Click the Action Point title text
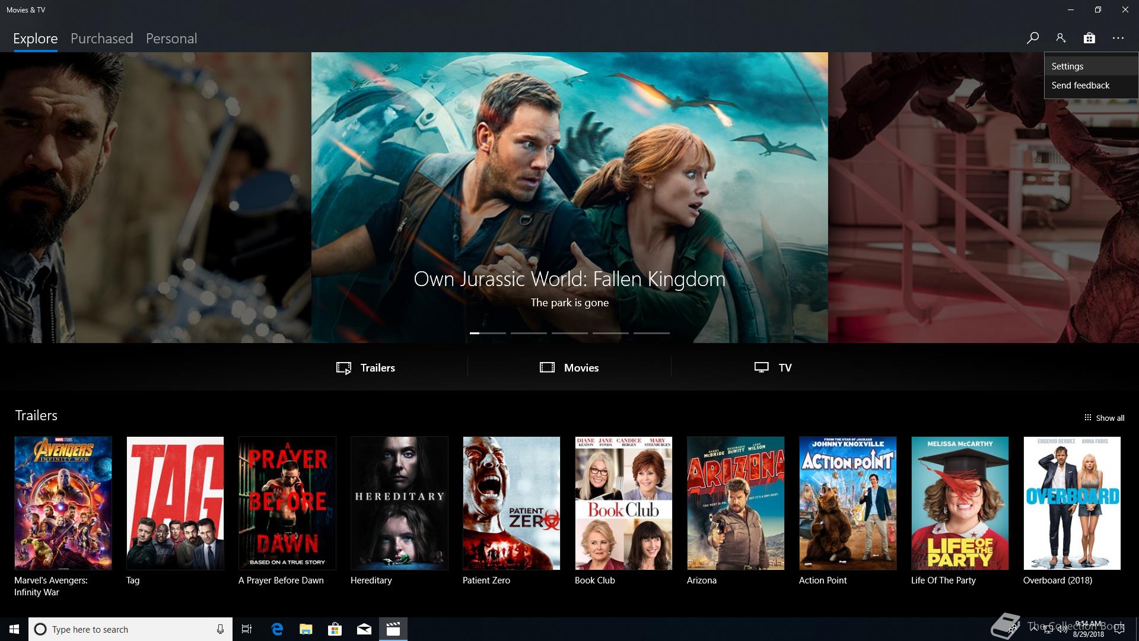The width and height of the screenshot is (1139, 641). [823, 580]
